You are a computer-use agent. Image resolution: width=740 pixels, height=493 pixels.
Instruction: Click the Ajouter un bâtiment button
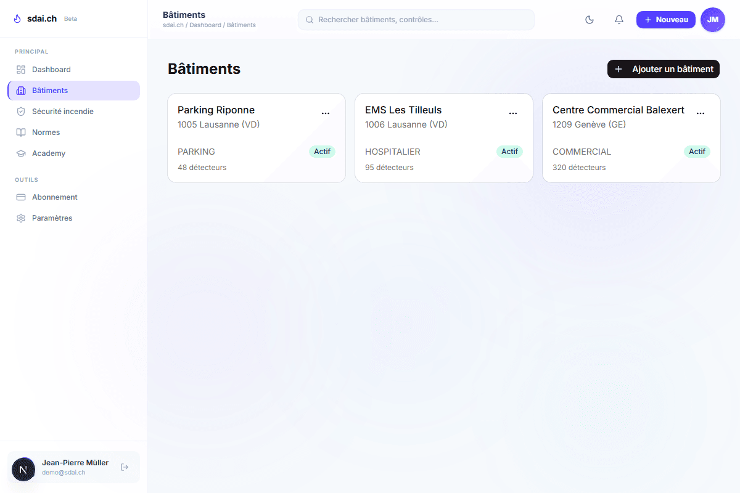point(663,69)
